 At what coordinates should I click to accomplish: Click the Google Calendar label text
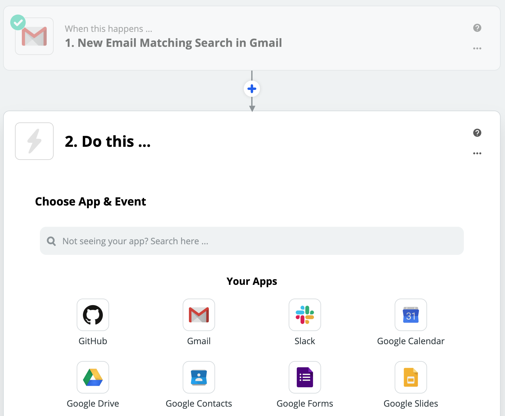point(411,341)
